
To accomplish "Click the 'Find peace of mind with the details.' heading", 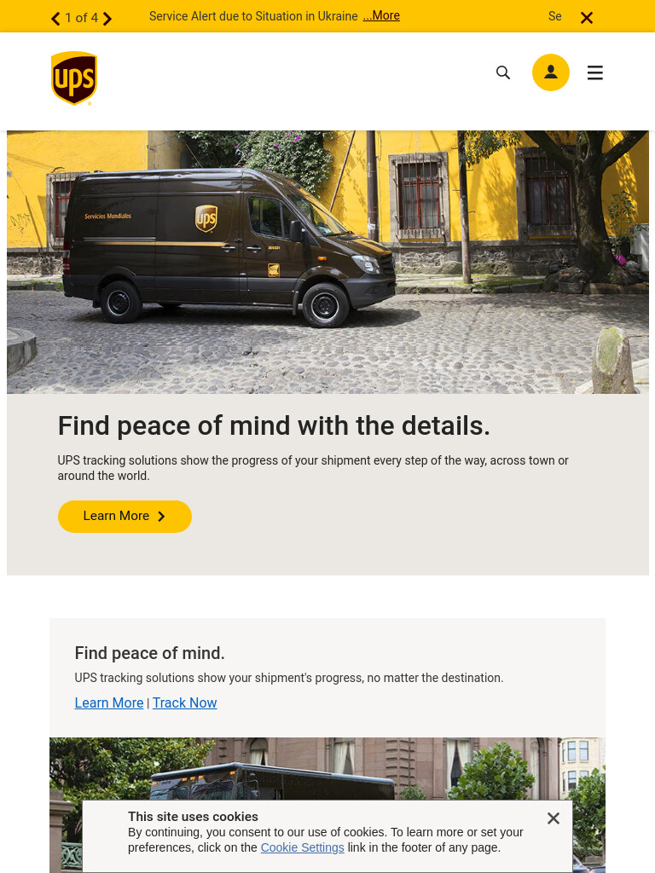I will coord(274,426).
